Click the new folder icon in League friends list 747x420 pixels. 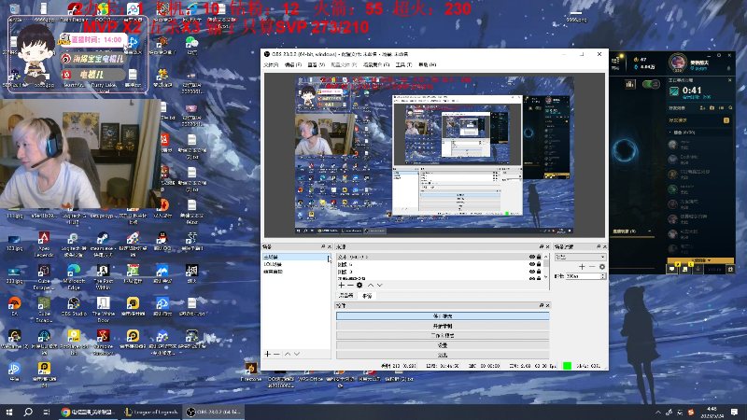pos(712,108)
